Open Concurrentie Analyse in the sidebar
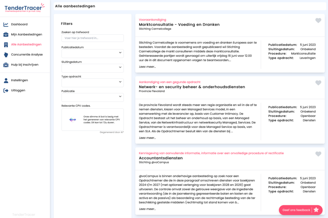Screen dimensions: 328x218 (27, 55)
